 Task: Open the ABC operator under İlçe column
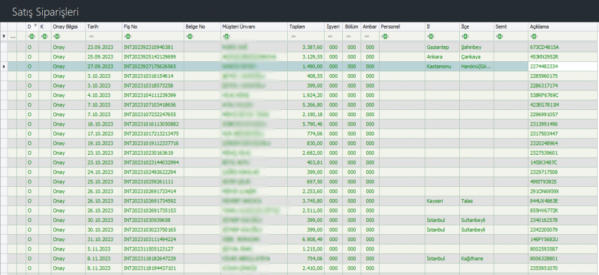click(x=464, y=36)
